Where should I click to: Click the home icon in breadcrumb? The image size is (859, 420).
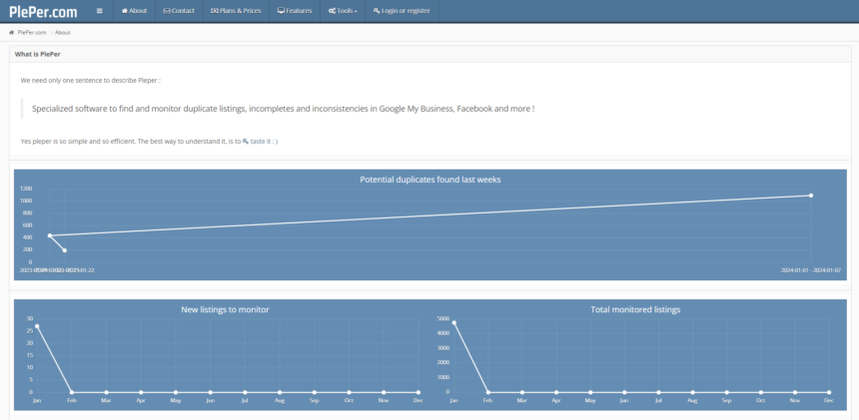click(12, 32)
